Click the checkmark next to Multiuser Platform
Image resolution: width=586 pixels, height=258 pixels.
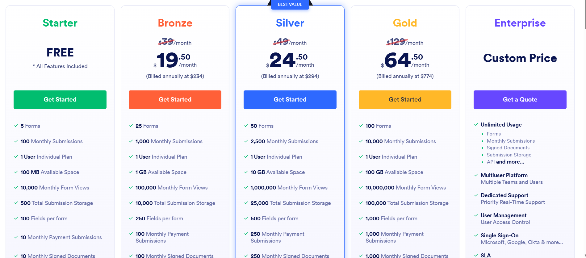(476, 175)
